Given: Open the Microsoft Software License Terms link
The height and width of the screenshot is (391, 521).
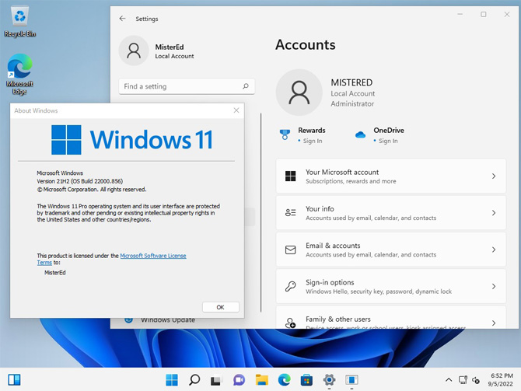Looking at the screenshot, I should click(152, 256).
